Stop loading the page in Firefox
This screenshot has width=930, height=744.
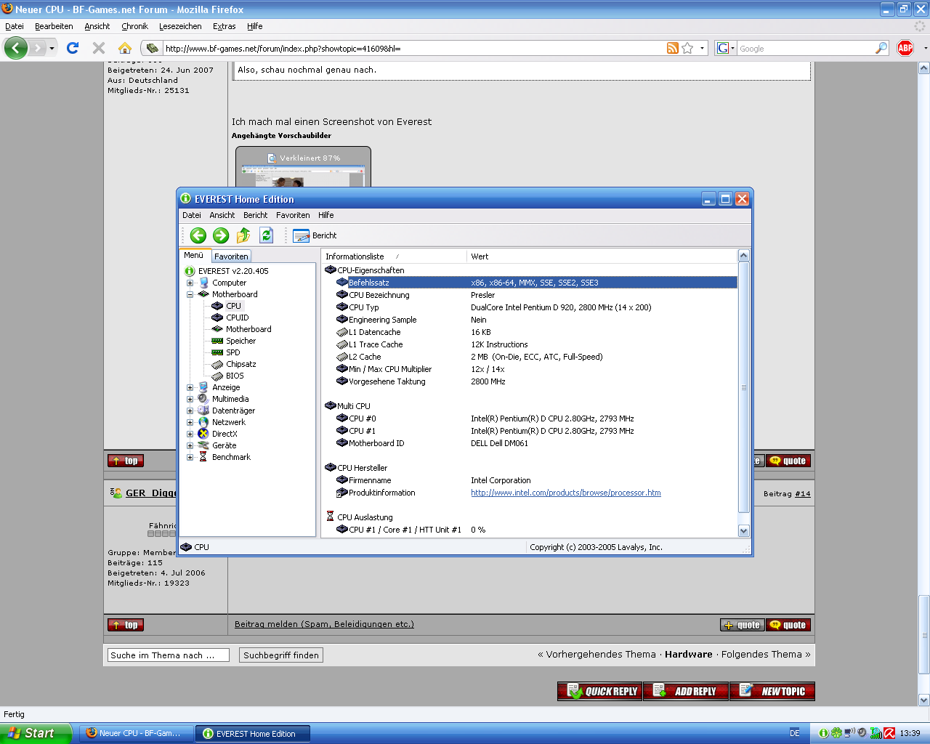coord(99,48)
